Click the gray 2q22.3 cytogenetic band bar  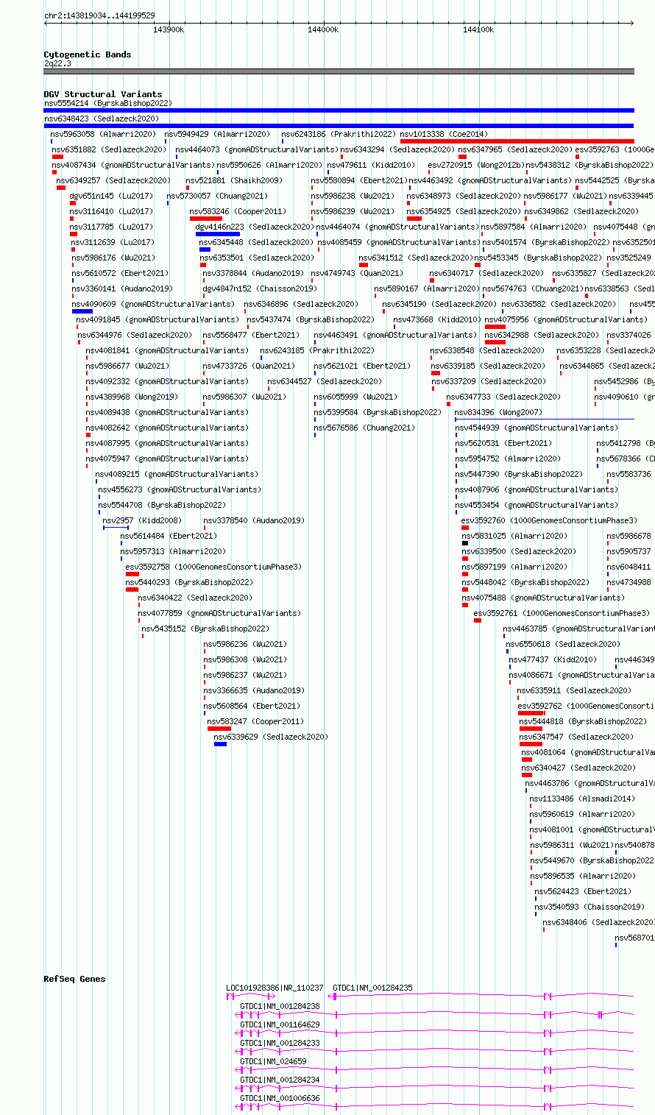coord(339,71)
